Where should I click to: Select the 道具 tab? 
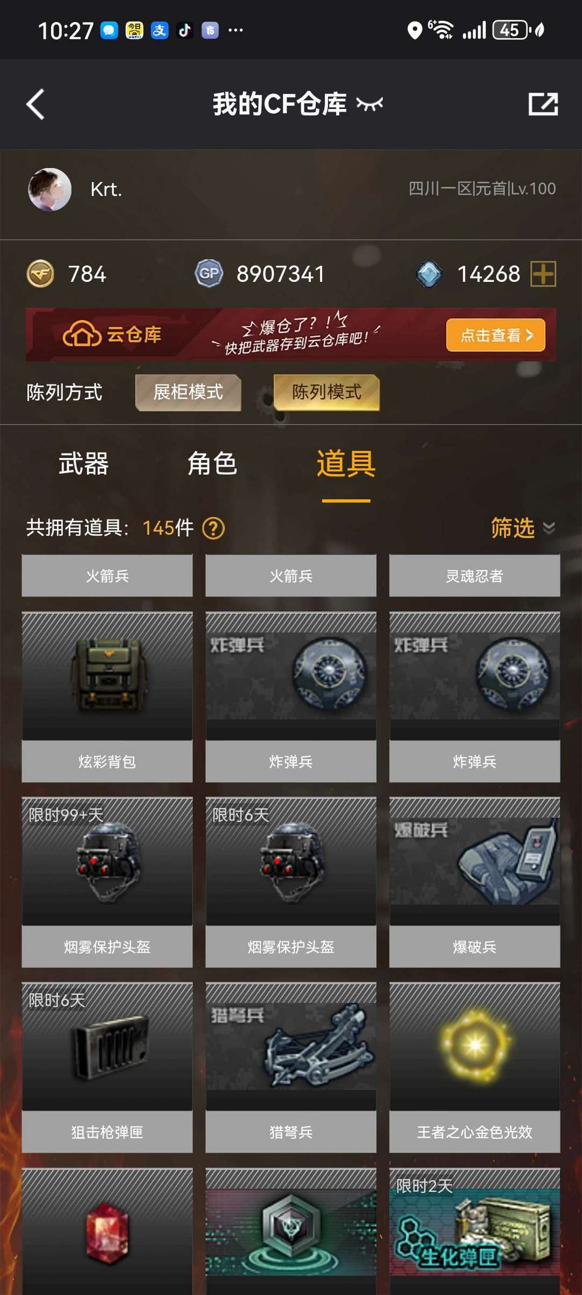(x=346, y=463)
